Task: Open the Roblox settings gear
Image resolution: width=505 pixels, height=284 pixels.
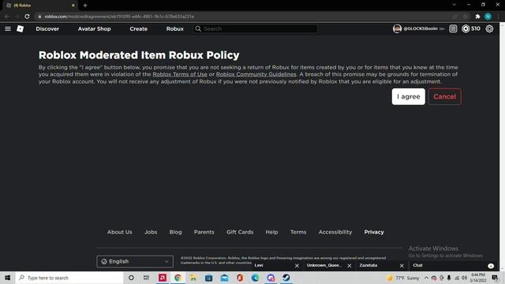Action: (x=489, y=28)
